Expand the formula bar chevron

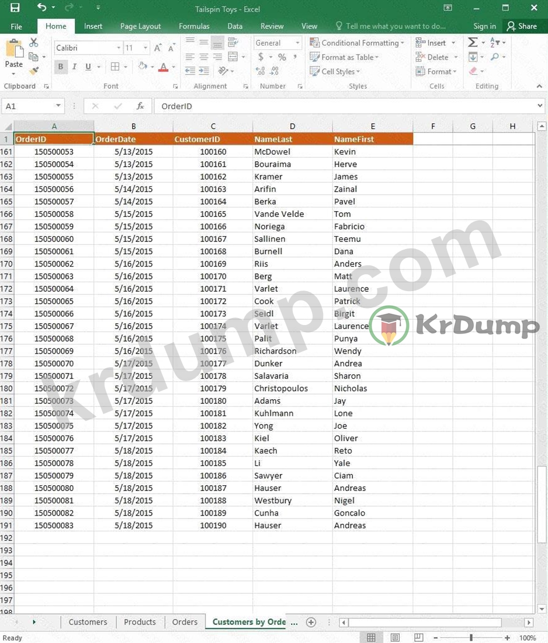coord(540,106)
